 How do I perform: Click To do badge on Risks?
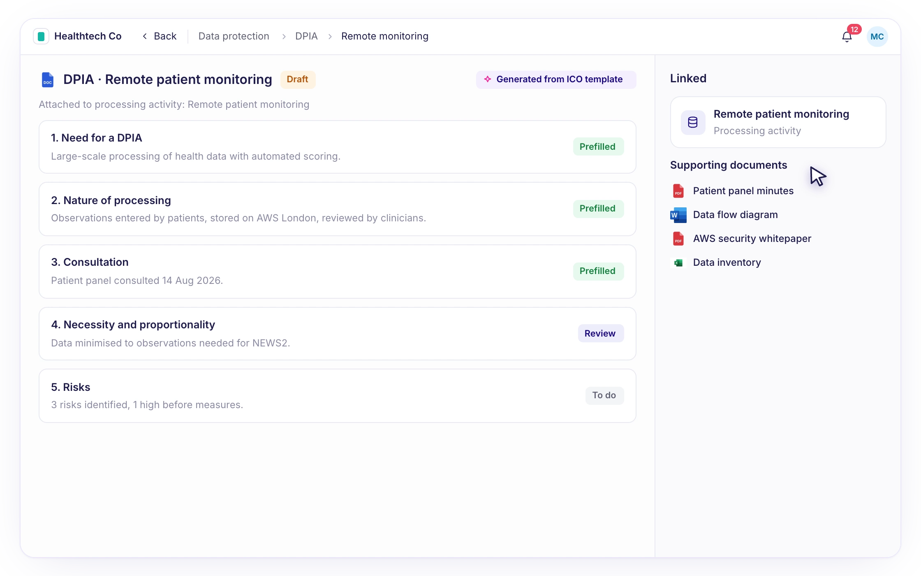[x=604, y=395]
